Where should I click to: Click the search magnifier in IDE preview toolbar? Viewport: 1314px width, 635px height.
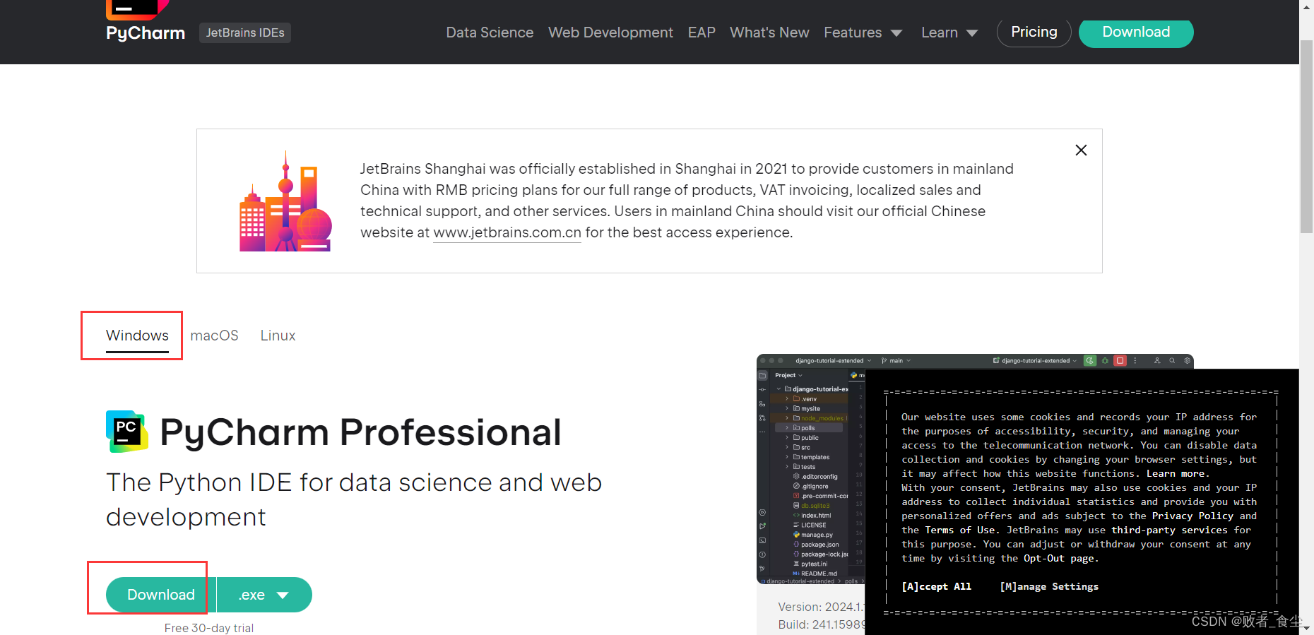click(1172, 361)
